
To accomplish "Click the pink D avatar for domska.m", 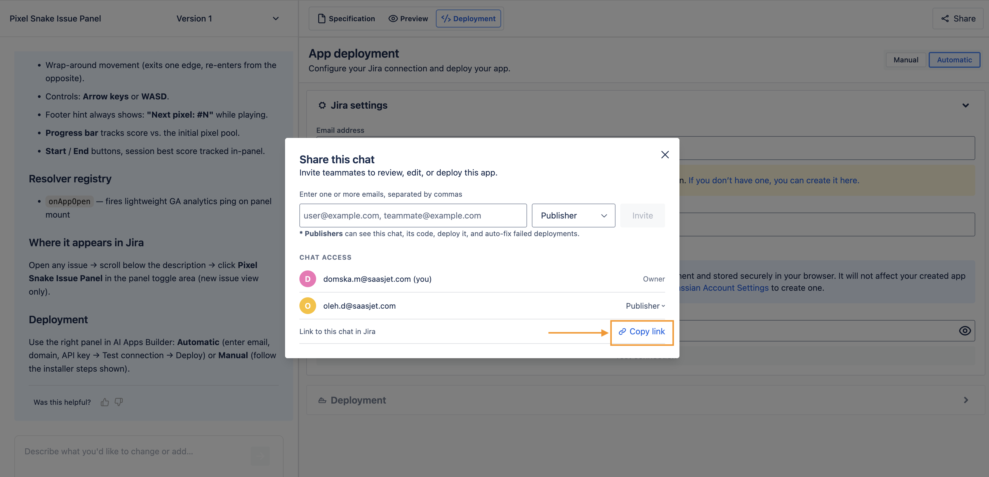I will tap(307, 279).
